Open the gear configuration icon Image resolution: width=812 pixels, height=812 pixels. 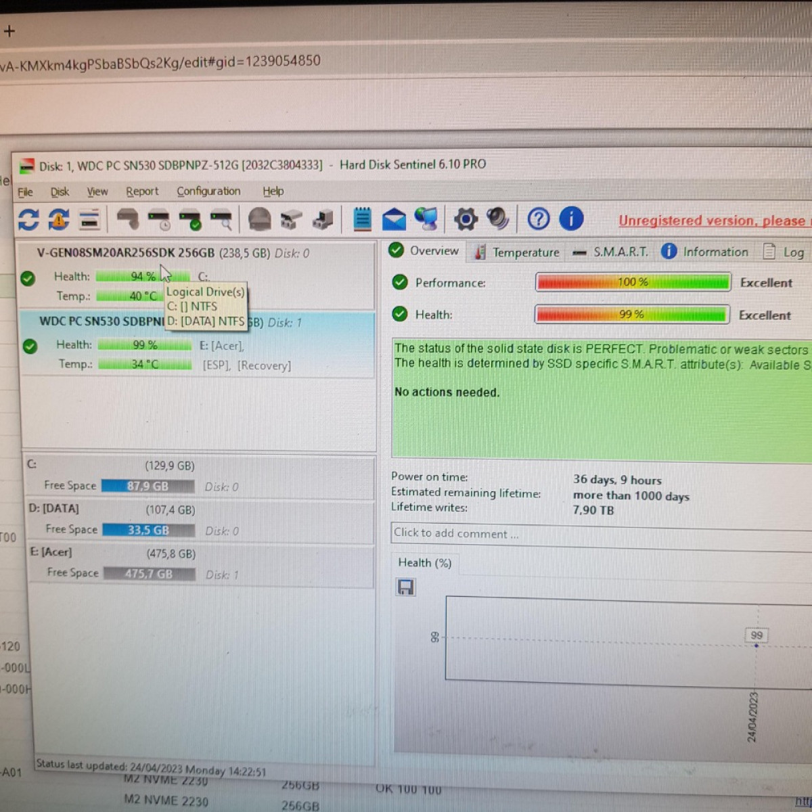[x=466, y=219]
